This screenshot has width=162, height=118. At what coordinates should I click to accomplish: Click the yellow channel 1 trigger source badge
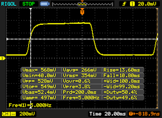click(132, 4)
